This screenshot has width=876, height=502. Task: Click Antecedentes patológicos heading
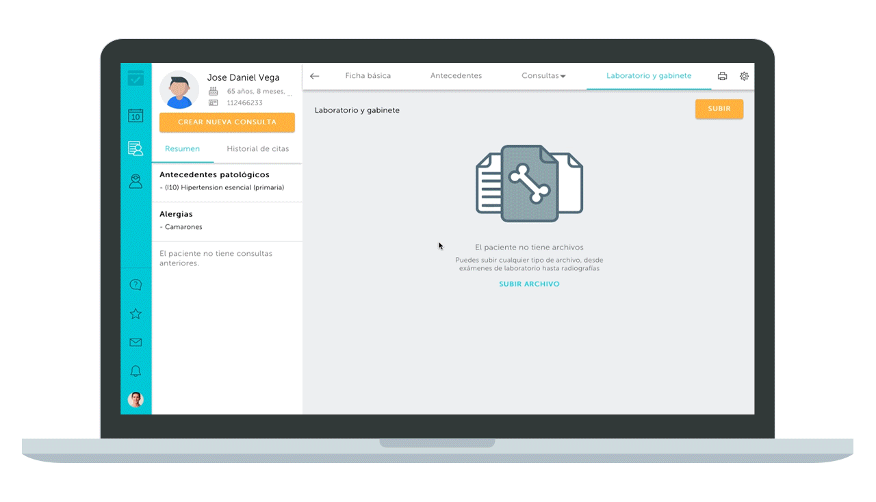point(214,175)
